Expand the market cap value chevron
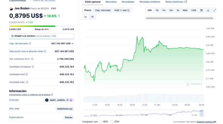The height and width of the screenshot is (124, 223). tap(72, 43)
